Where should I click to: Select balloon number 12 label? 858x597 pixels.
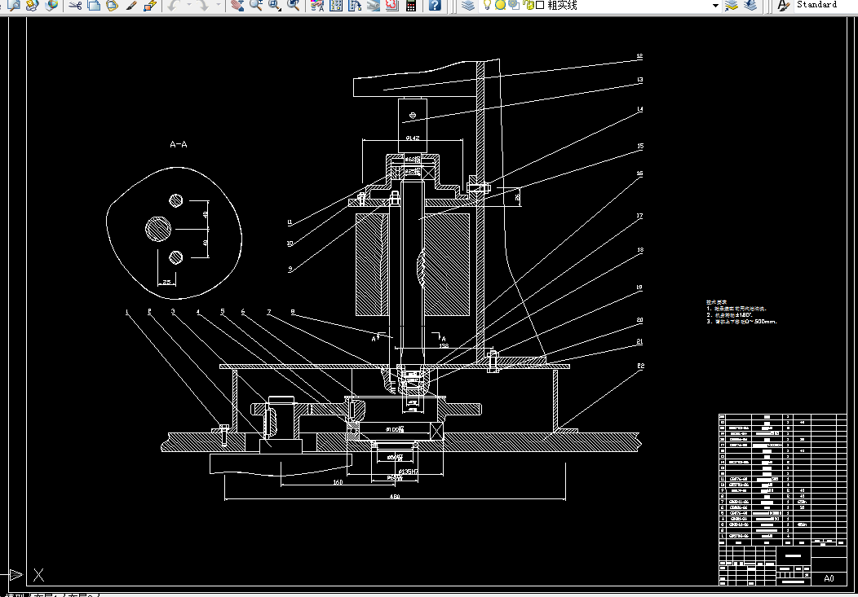click(639, 56)
